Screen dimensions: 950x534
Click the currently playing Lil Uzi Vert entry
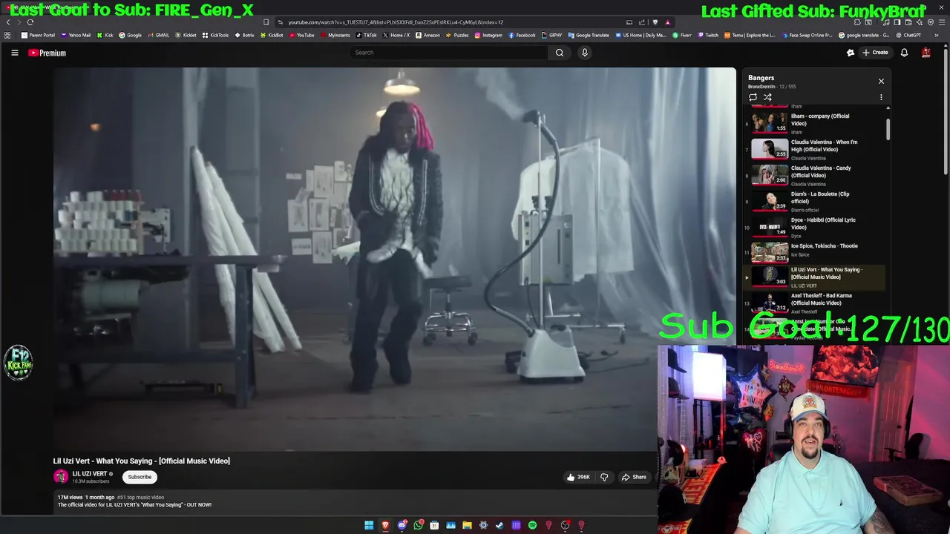(815, 277)
